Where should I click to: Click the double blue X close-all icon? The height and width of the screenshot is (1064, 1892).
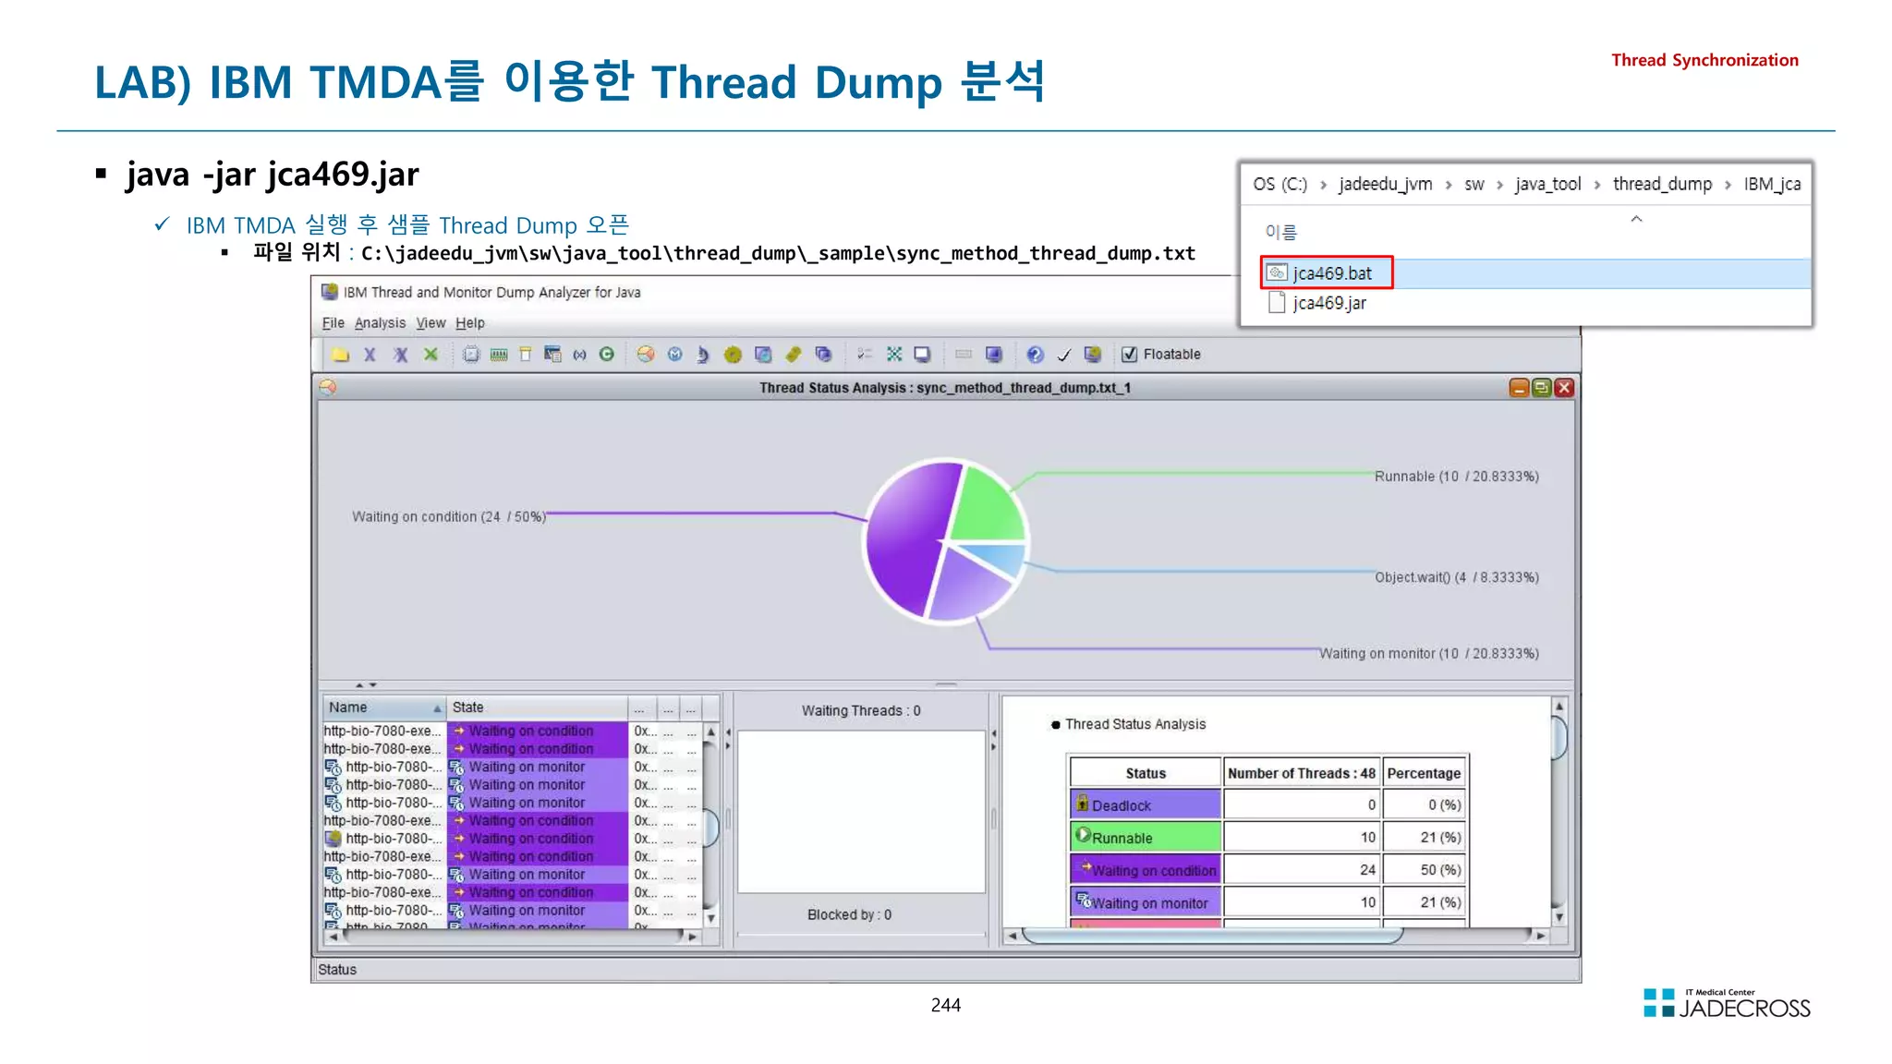coord(401,355)
